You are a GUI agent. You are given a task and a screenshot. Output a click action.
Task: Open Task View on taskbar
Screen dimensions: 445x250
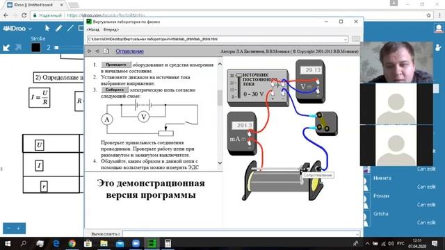40,244
